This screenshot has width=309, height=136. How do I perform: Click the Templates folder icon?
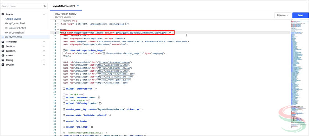point(3,42)
